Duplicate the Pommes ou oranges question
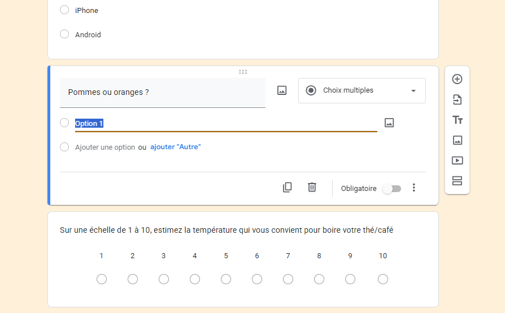Image resolution: width=505 pixels, height=313 pixels. 288,188
